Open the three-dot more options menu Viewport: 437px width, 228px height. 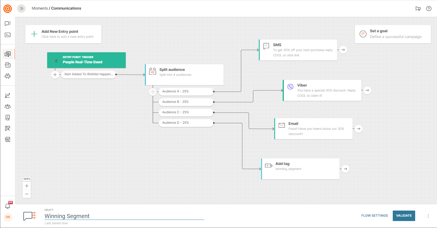428,216
